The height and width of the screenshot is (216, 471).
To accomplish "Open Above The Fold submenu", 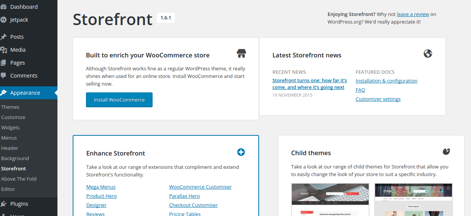I will tap(19, 179).
